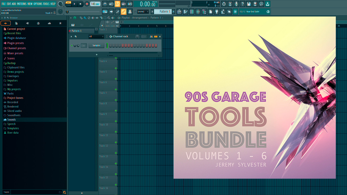Select the Sounds cloud item in browser
The width and height of the screenshot is (347, 195).
coord(11,120)
